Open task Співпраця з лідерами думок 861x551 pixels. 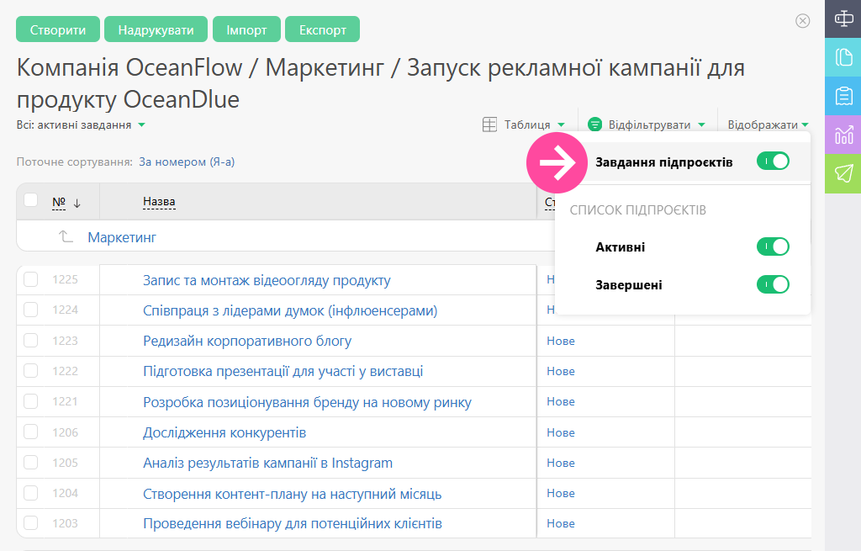pos(290,310)
